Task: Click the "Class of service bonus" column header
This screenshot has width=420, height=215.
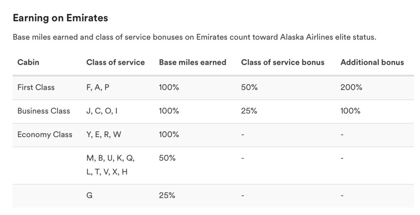Action: point(283,62)
